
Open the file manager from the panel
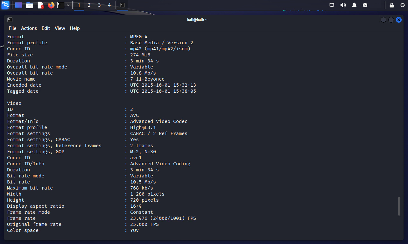tap(30, 5)
